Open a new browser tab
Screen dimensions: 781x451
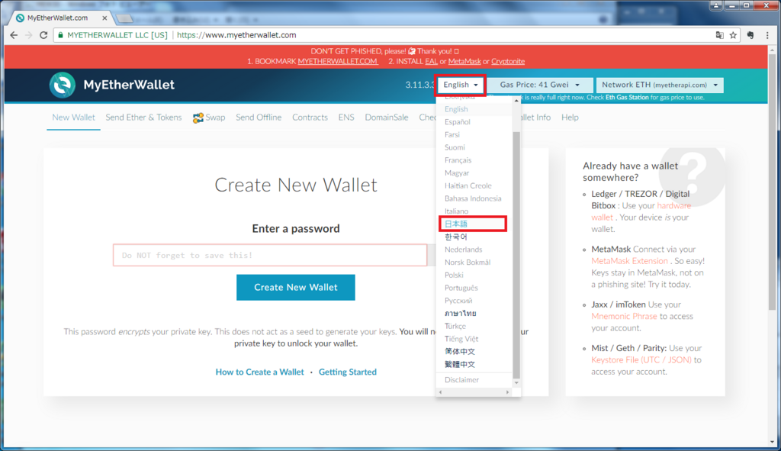pyautogui.click(x=124, y=19)
